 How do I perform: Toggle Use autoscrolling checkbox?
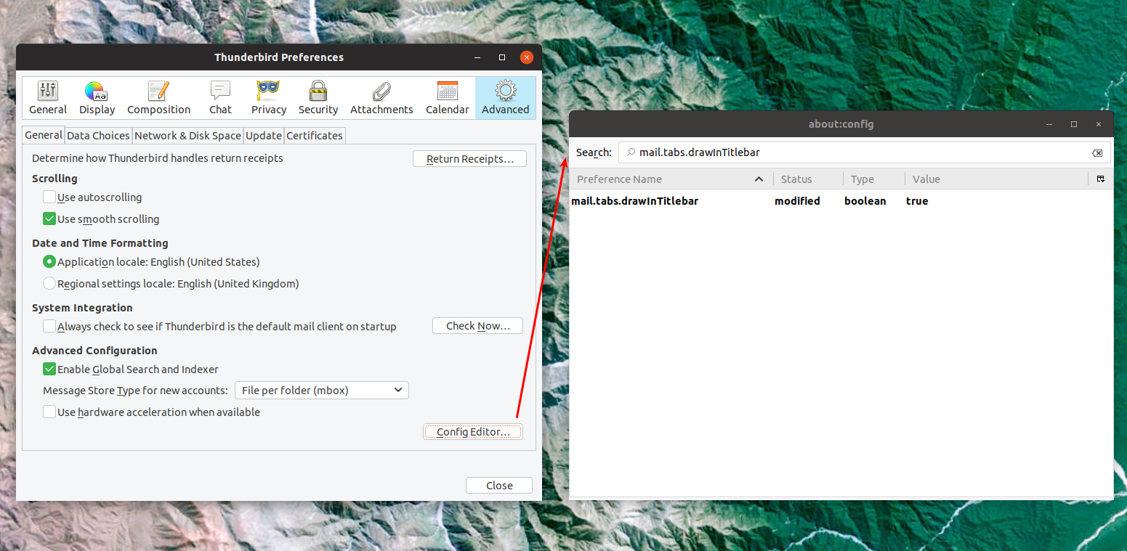[x=49, y=197]
